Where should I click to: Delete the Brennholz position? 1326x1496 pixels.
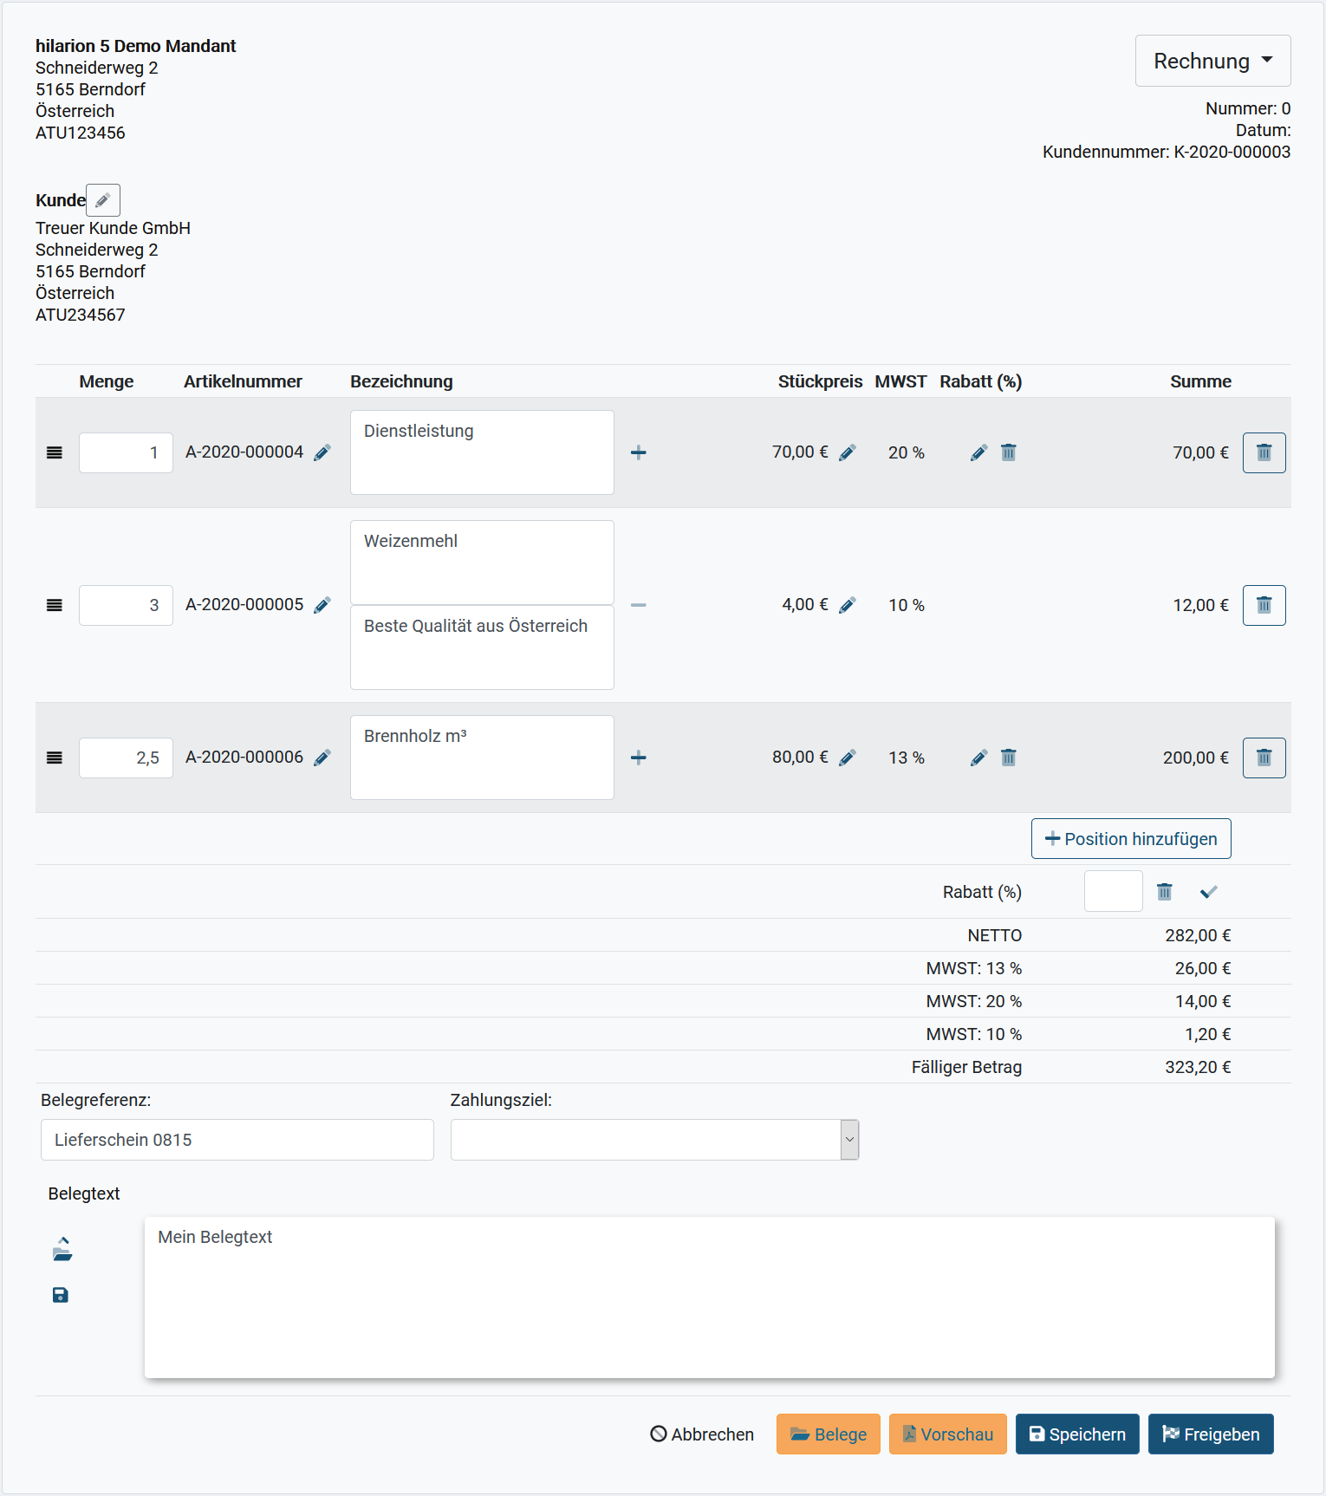[1264, 758]
